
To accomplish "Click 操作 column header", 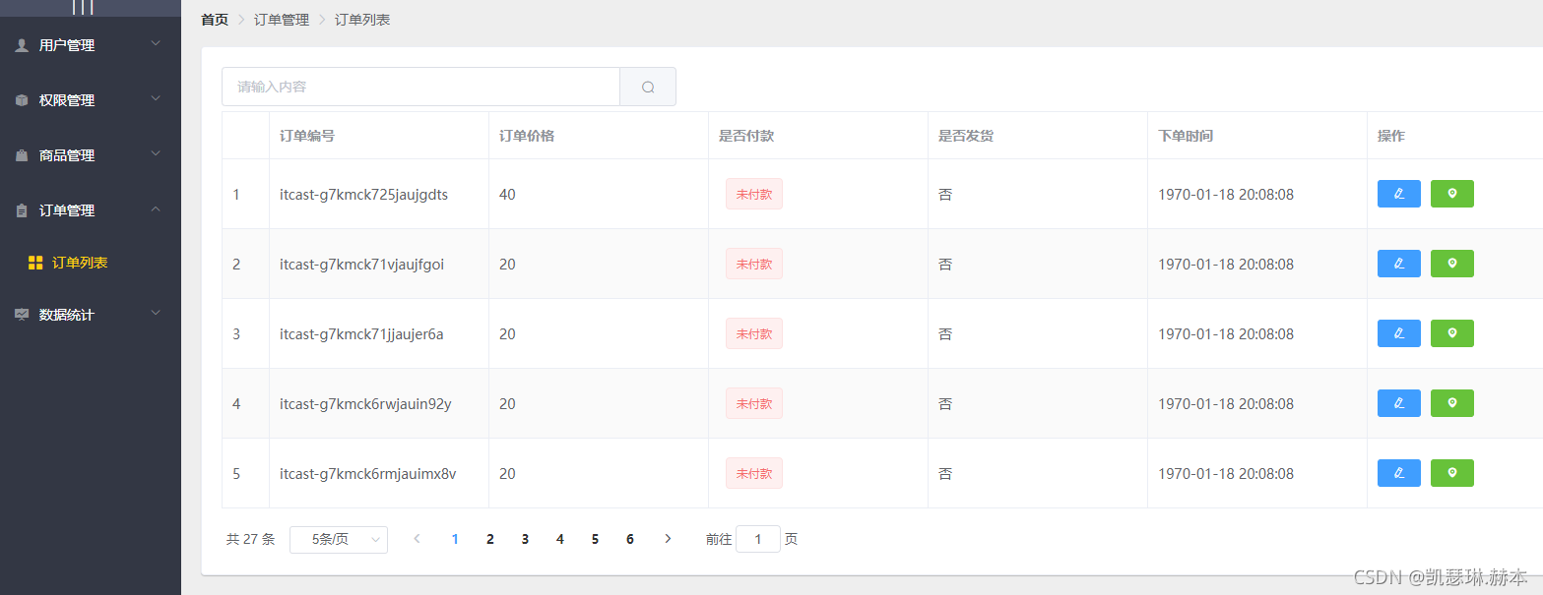I will click(x=1391, y=136).
